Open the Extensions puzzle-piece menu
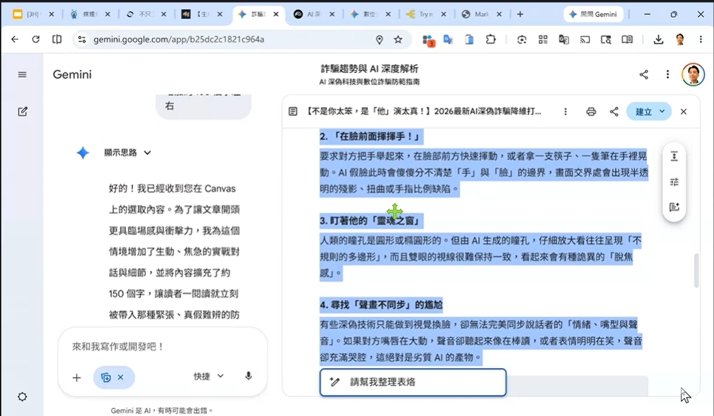The width and height of the screenshot is (714, 416). pos(490,40)
